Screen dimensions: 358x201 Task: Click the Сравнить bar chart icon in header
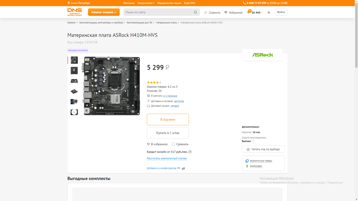click(205, 13)
